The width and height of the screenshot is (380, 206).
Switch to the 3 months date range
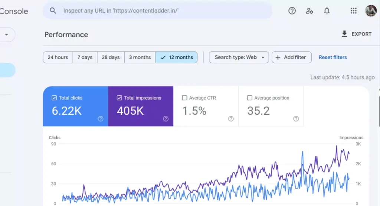pos(140,57)
